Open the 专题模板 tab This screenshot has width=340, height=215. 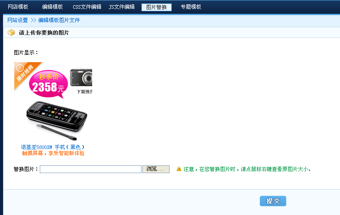tap(191, 7)
